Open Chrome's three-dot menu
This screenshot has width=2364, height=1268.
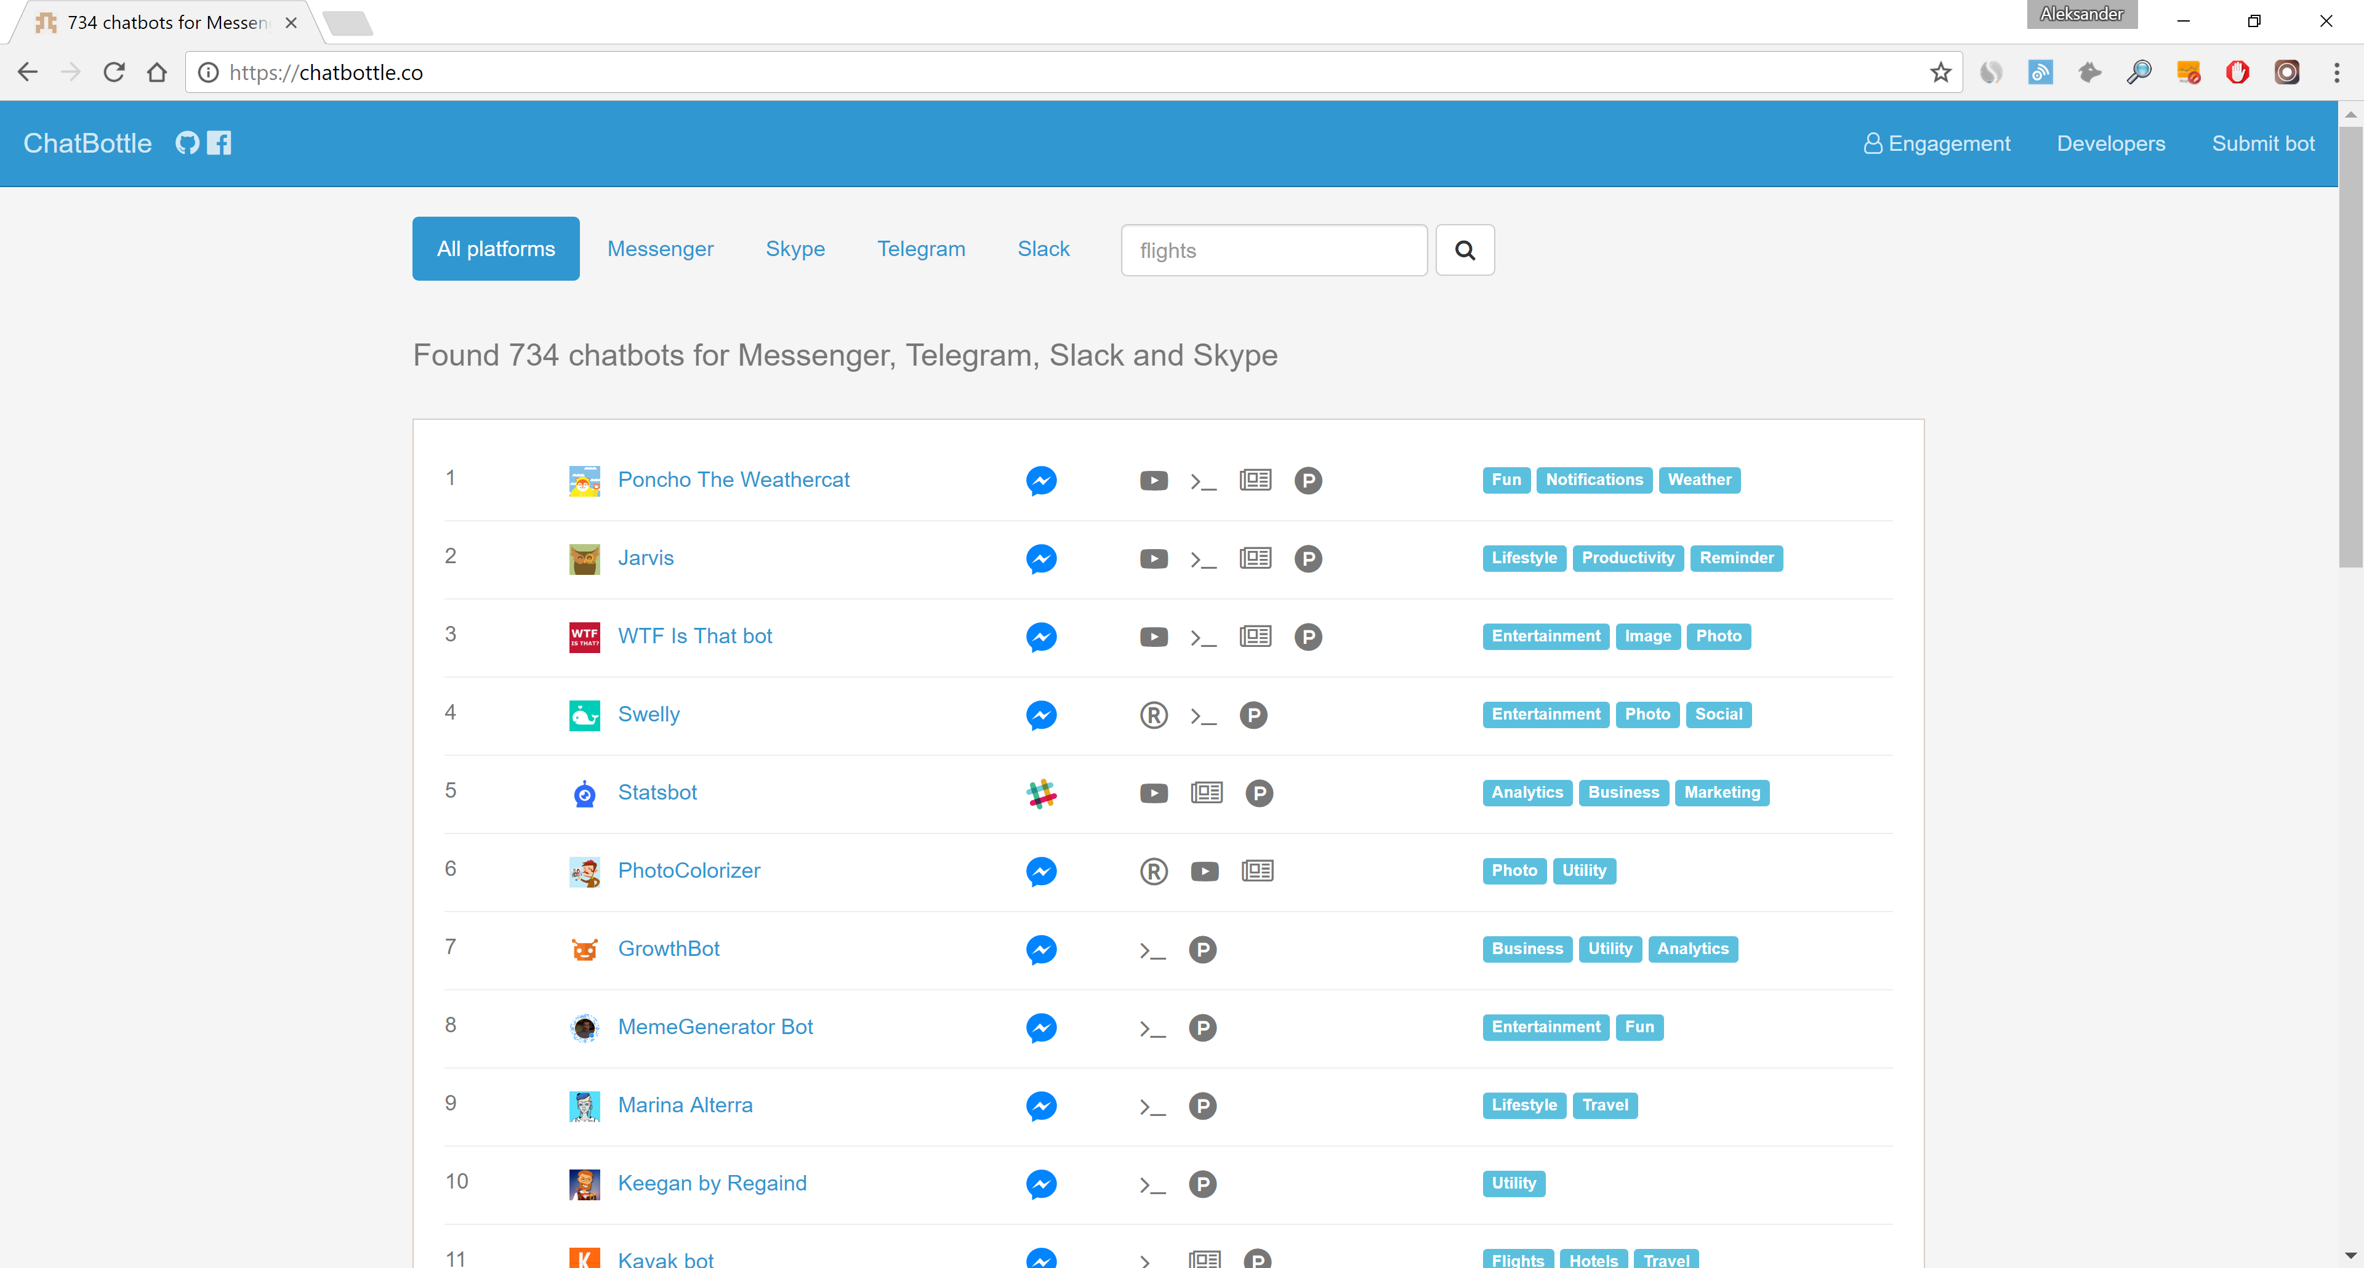click(x=2336, y=73)
